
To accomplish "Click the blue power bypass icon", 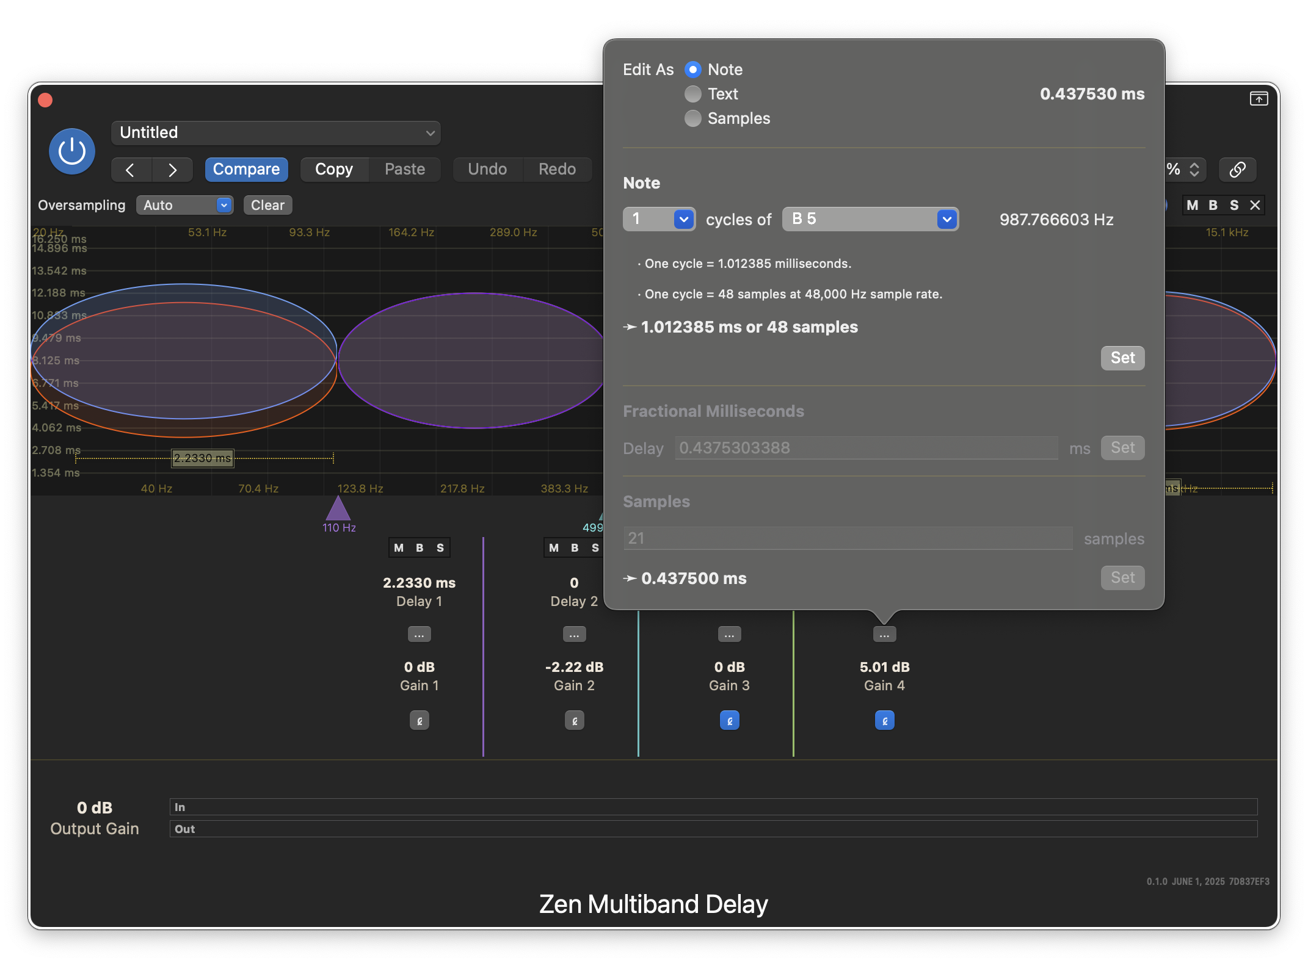I will point(72,151).
